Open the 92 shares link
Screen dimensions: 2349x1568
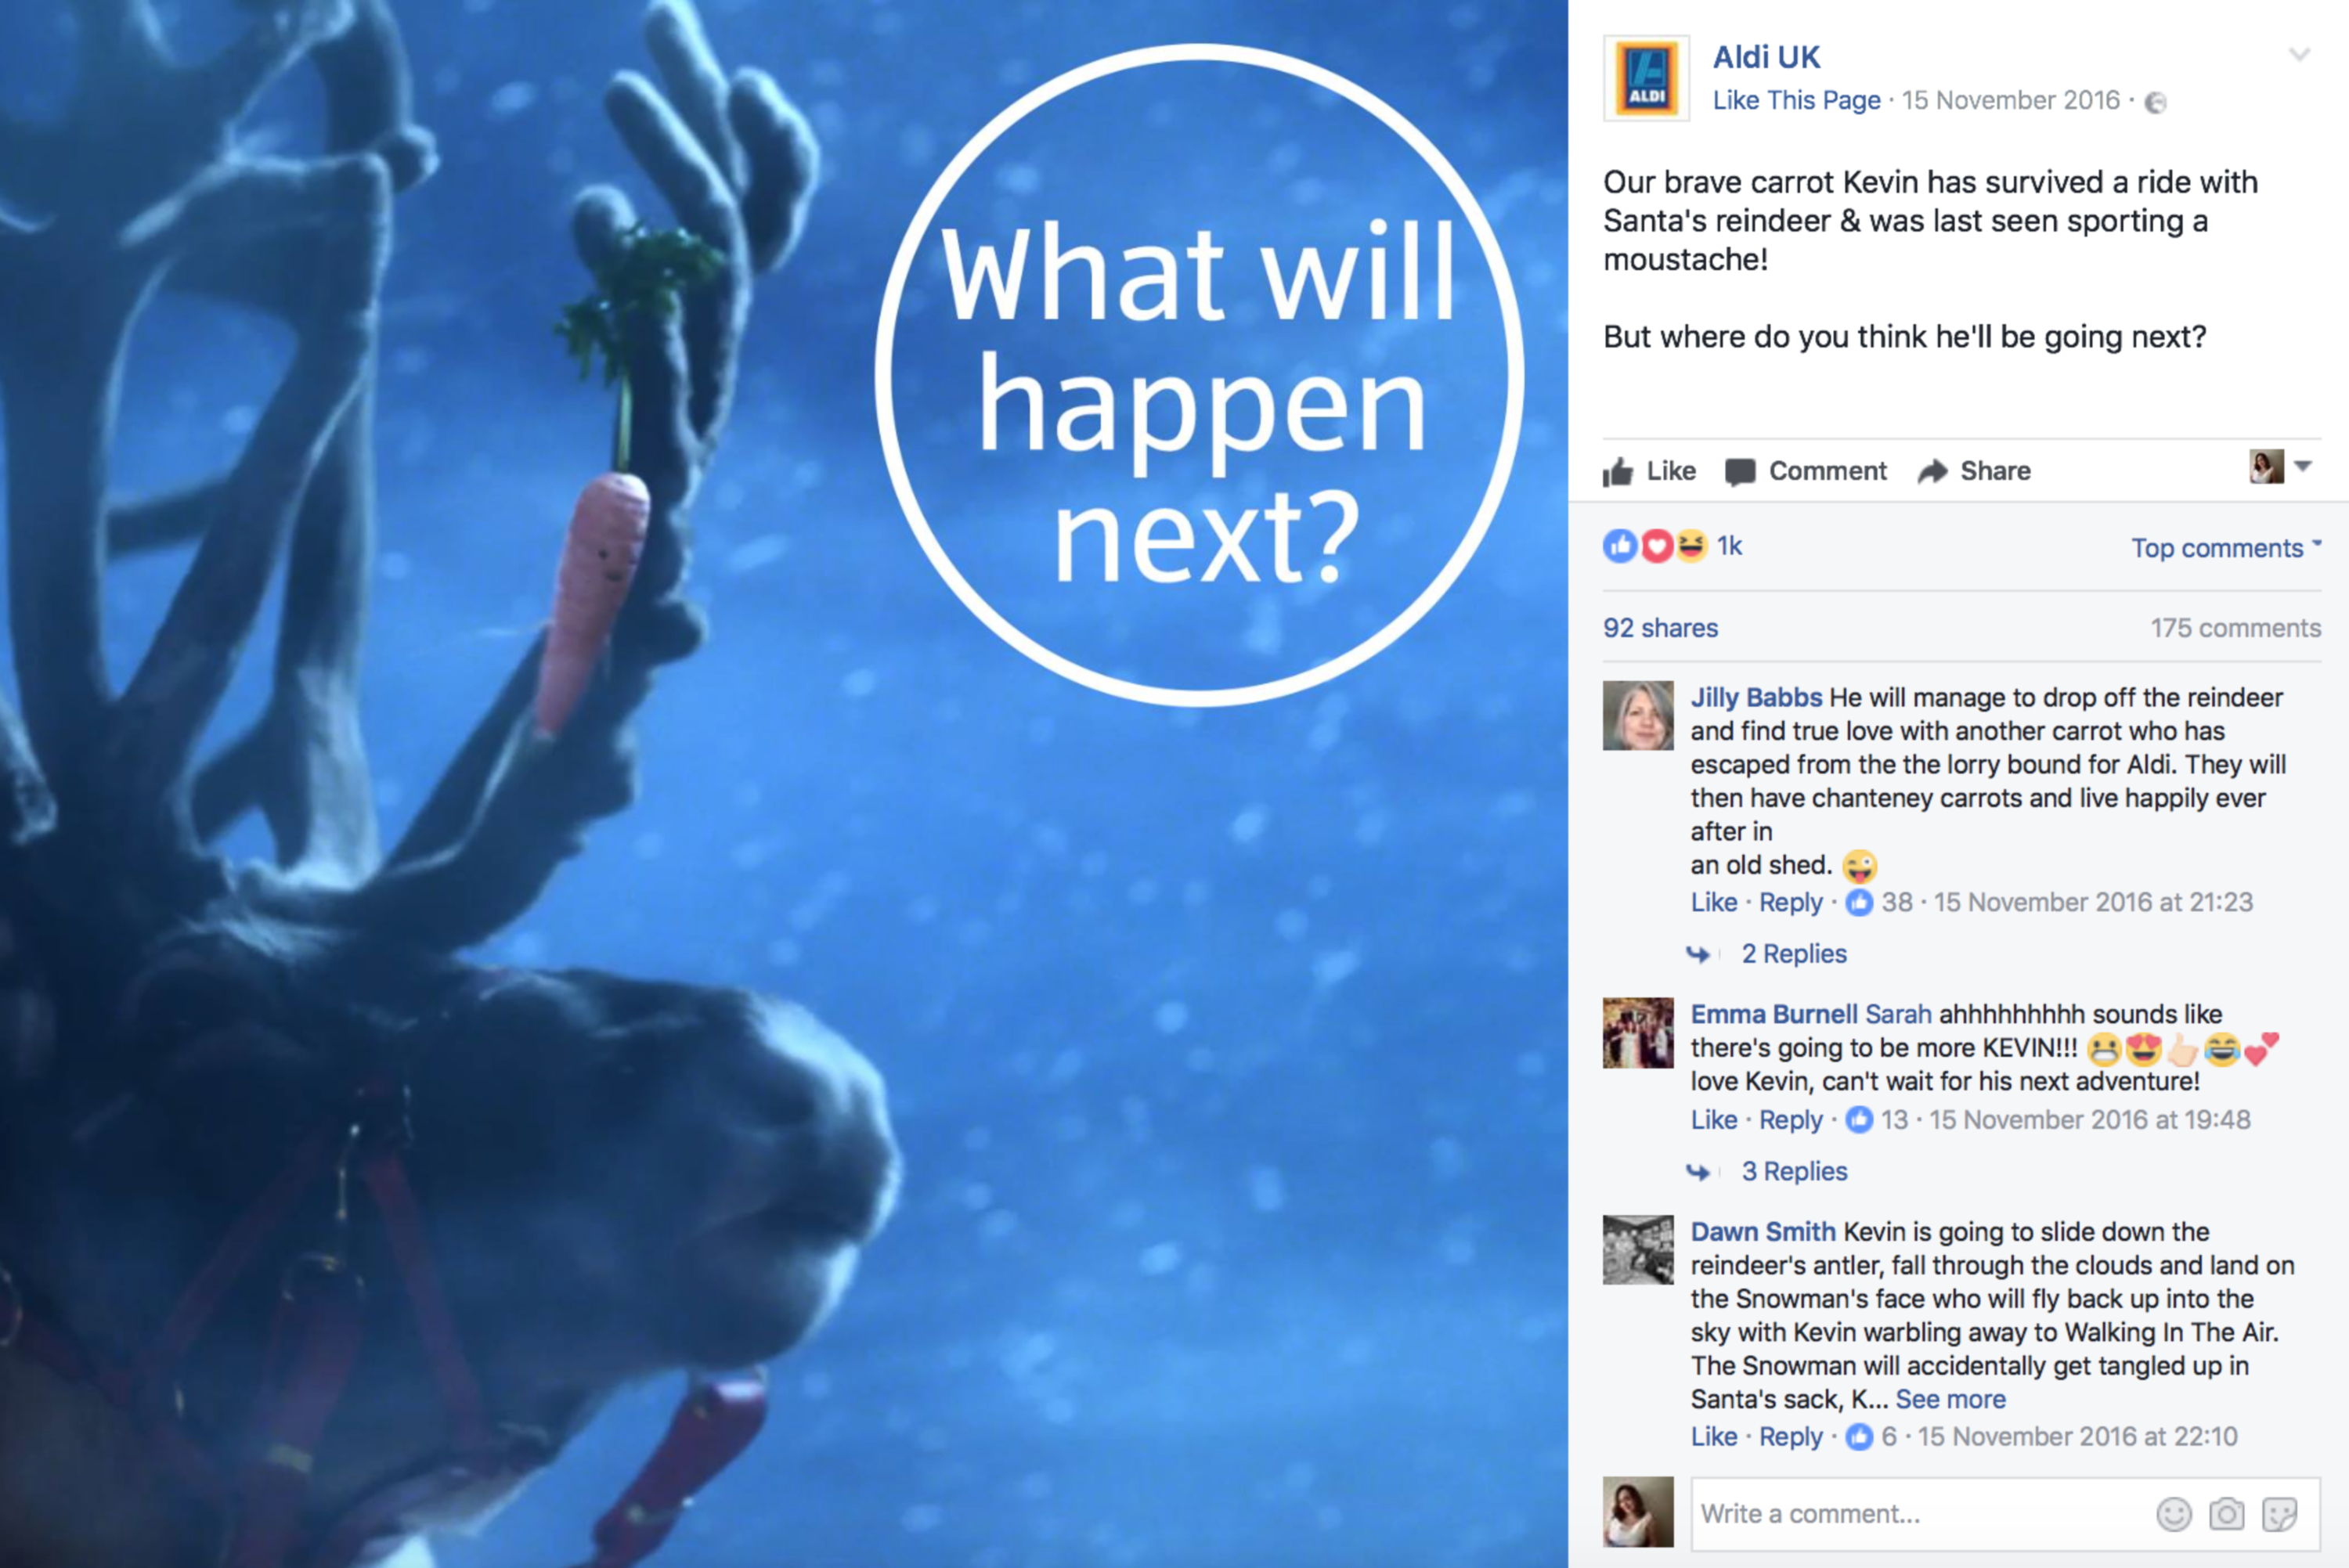[1660, 628]
